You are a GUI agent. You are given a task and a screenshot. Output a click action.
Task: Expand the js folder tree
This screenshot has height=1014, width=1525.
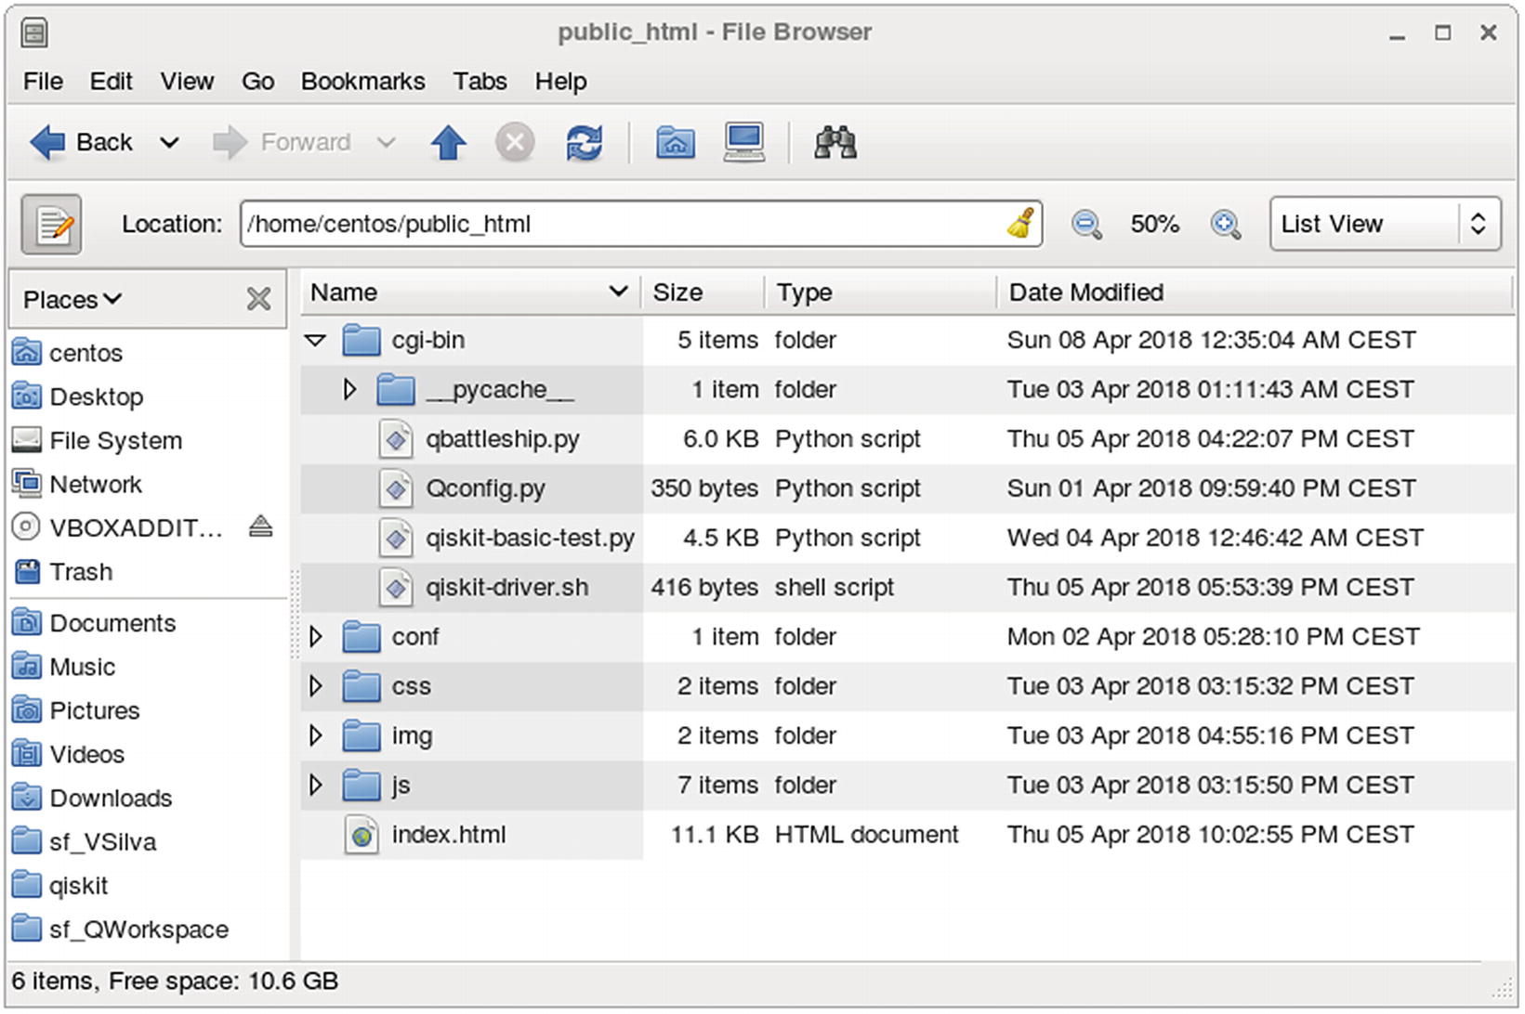pos(316,786)
